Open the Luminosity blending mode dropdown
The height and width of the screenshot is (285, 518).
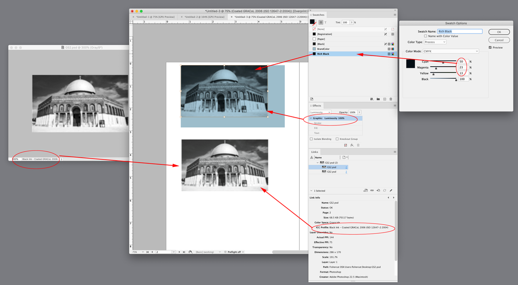(320, 112)
